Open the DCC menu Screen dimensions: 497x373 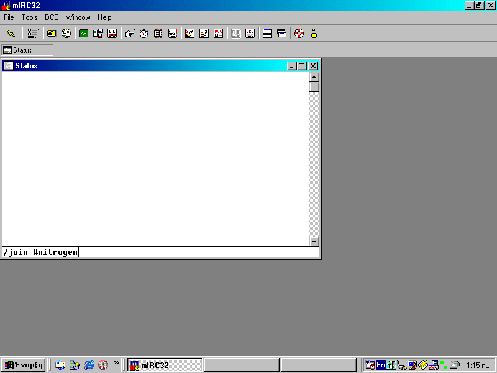[x=52, y=17]
